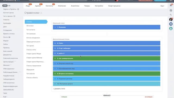Click the handle icon of 10. Поступили деньги
Image resolution: width=174 pixels, height=98 pixels.
click(55, 84)
